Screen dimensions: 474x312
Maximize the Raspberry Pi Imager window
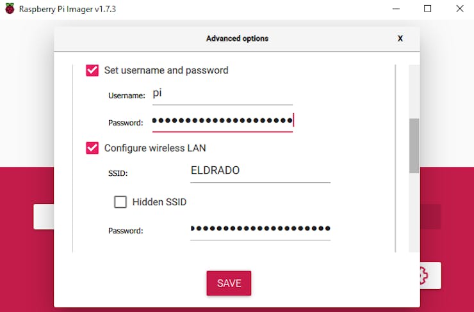(428, 9)
